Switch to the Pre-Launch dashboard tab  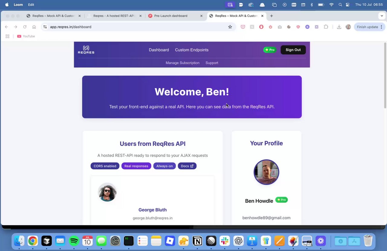pyautogui.click(x=171, y=16)
